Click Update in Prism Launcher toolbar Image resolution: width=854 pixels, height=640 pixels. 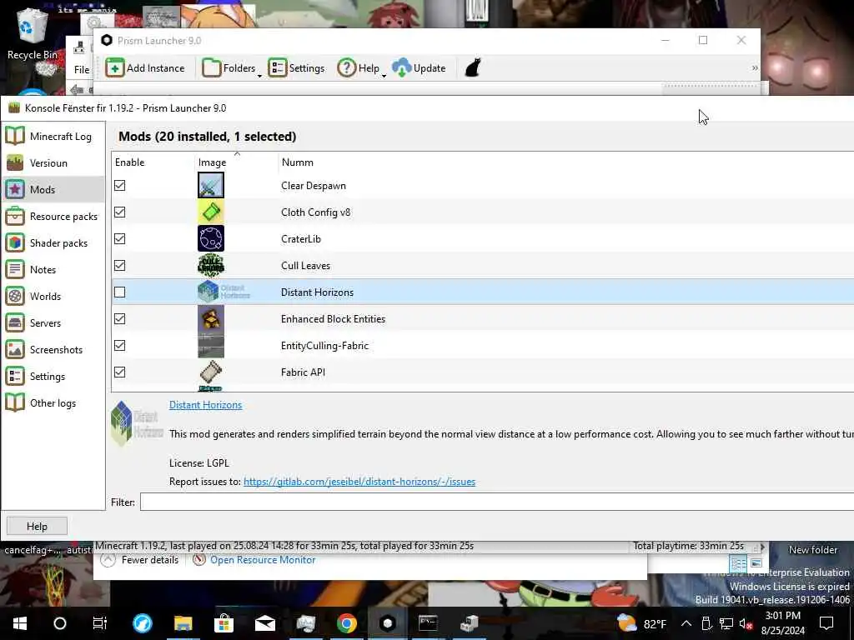coord(419,68)
